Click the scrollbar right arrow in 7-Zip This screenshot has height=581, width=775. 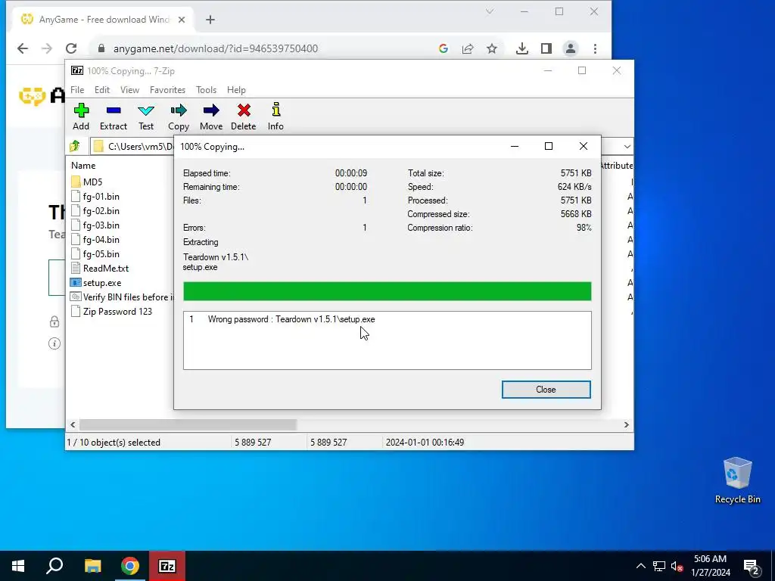click(626, 424)
